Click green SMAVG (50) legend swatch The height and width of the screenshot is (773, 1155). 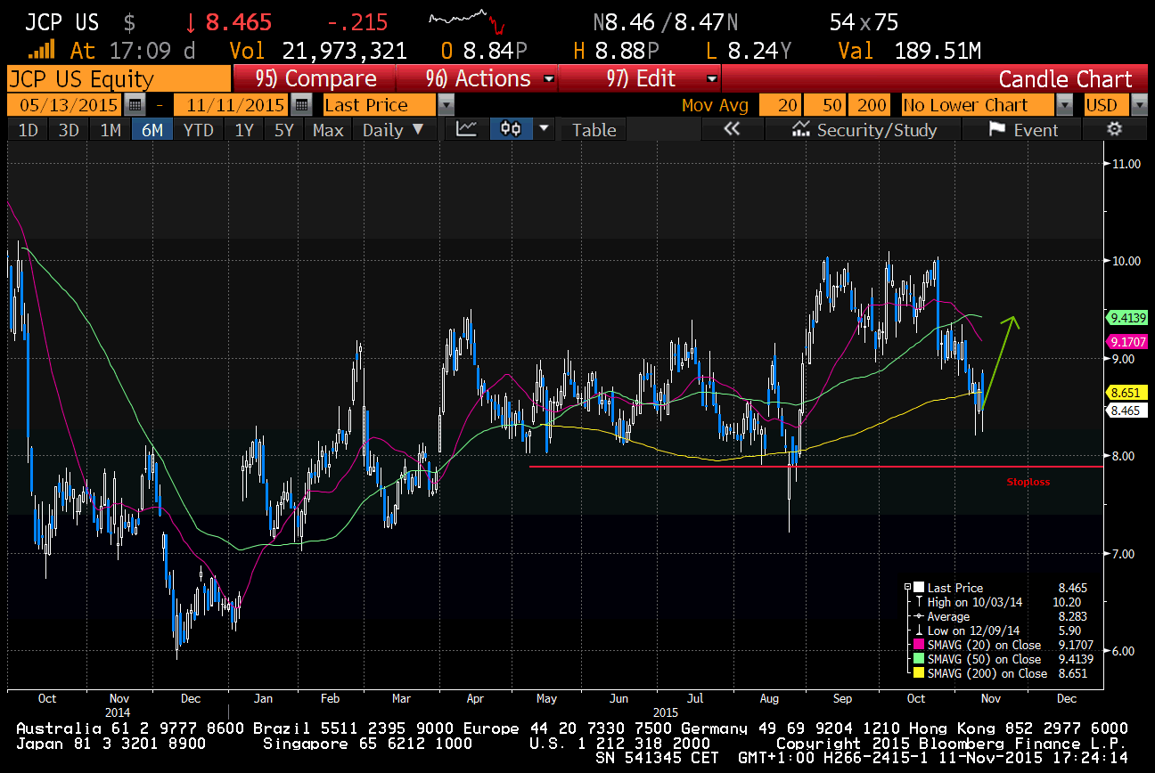click(x=920, y=659)
